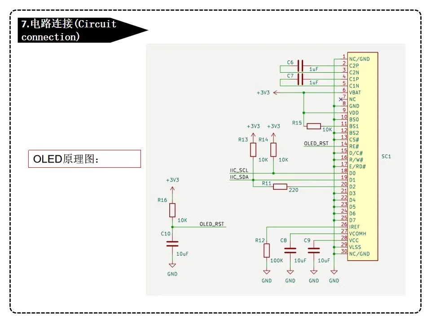Click the C1N pin label

click(x=354, y=86)
